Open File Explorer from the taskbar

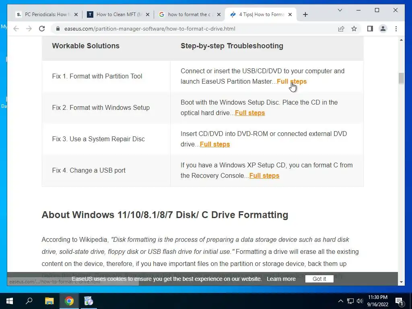(x=49, y=301)
